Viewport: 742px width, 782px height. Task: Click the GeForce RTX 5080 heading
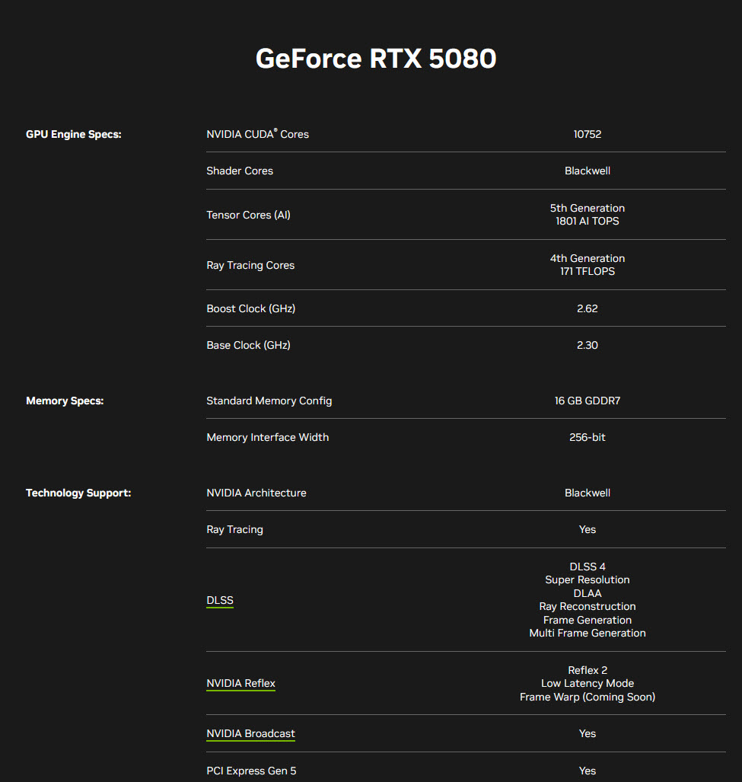376,59
